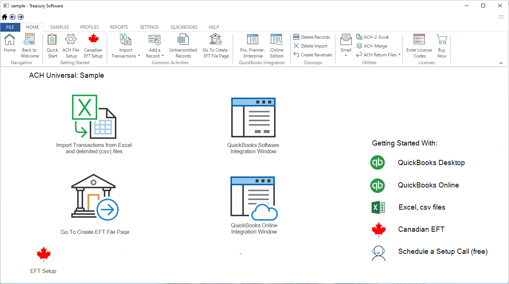The width and height of the screenshot is (509, 284).
Task: Click ACH Return Files
Action: (x=376, y=55)
